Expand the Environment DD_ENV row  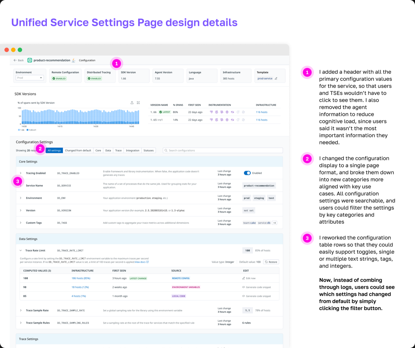pos(21,198)
